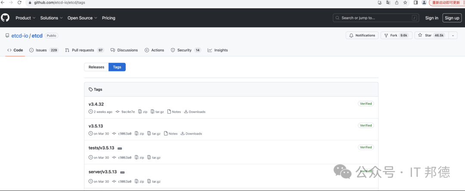Viewport: 465px width, 191px height.
Task: Toggle the browser side panel icon
Action: pyautogui.click(x=415, y=3)
